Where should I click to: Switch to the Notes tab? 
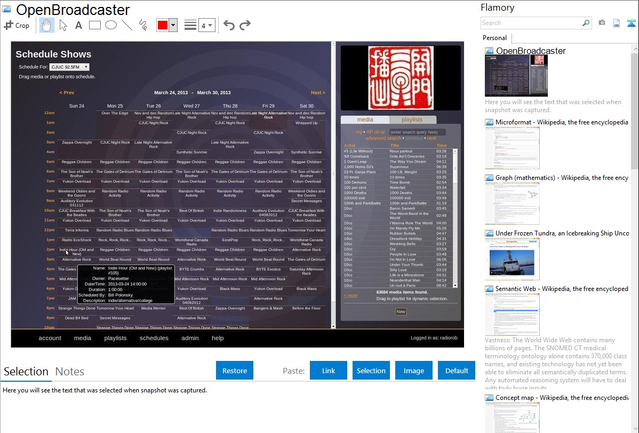[70, 372]
